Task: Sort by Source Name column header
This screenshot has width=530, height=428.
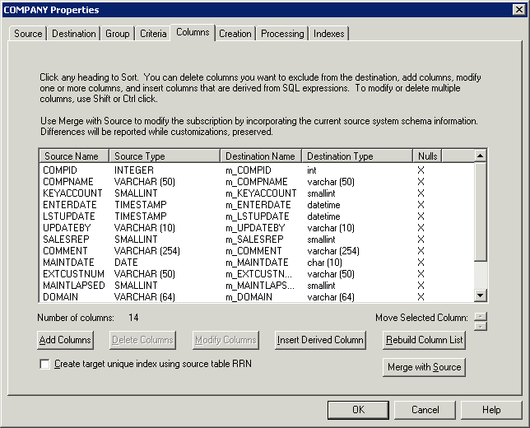Action: [x=73, y=156]
